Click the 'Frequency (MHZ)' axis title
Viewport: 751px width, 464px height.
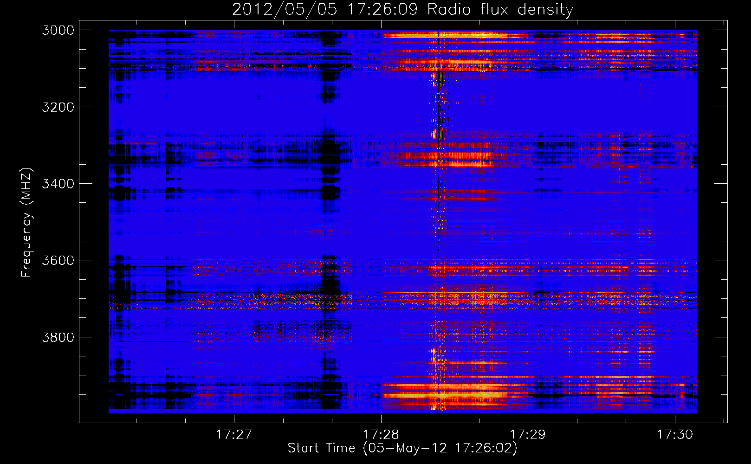[27, 223]
